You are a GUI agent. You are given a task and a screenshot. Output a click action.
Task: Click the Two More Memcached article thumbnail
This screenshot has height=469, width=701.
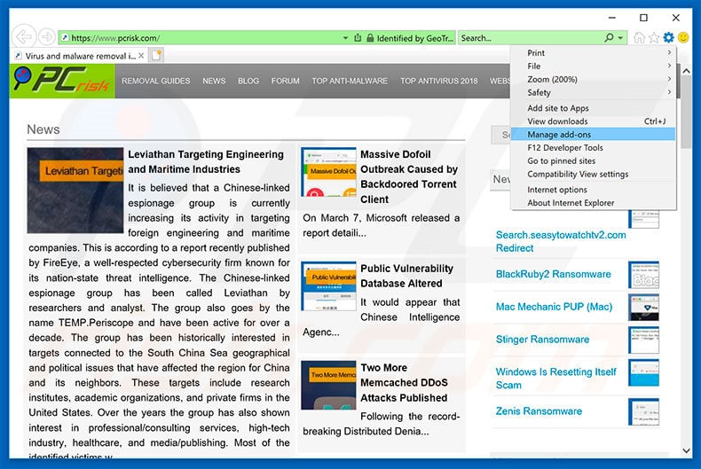(328, 385)
